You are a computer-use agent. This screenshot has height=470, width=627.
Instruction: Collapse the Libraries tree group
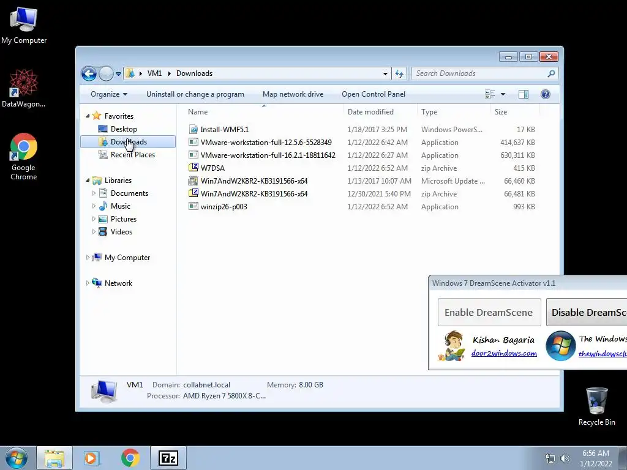88,181
